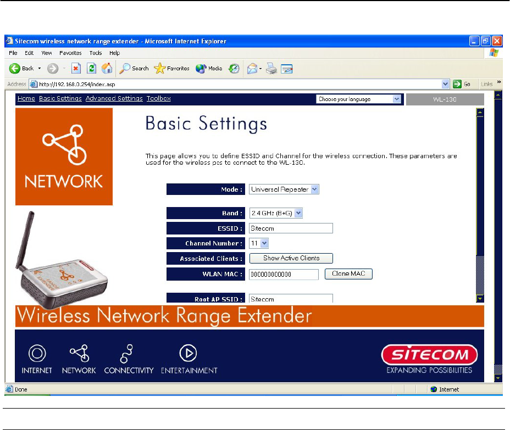Click the outer page scroll down arrow
510x430 pixels.
(x=498, y=378)
